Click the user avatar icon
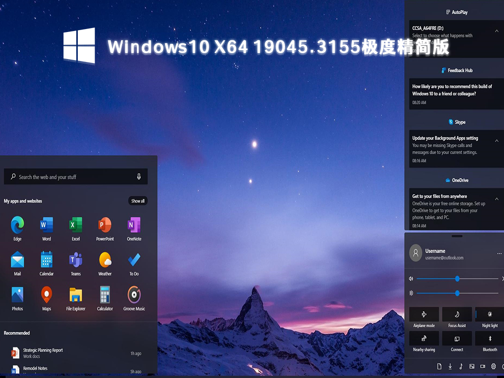This screenshot has width=504, height=378. (415, 253)
